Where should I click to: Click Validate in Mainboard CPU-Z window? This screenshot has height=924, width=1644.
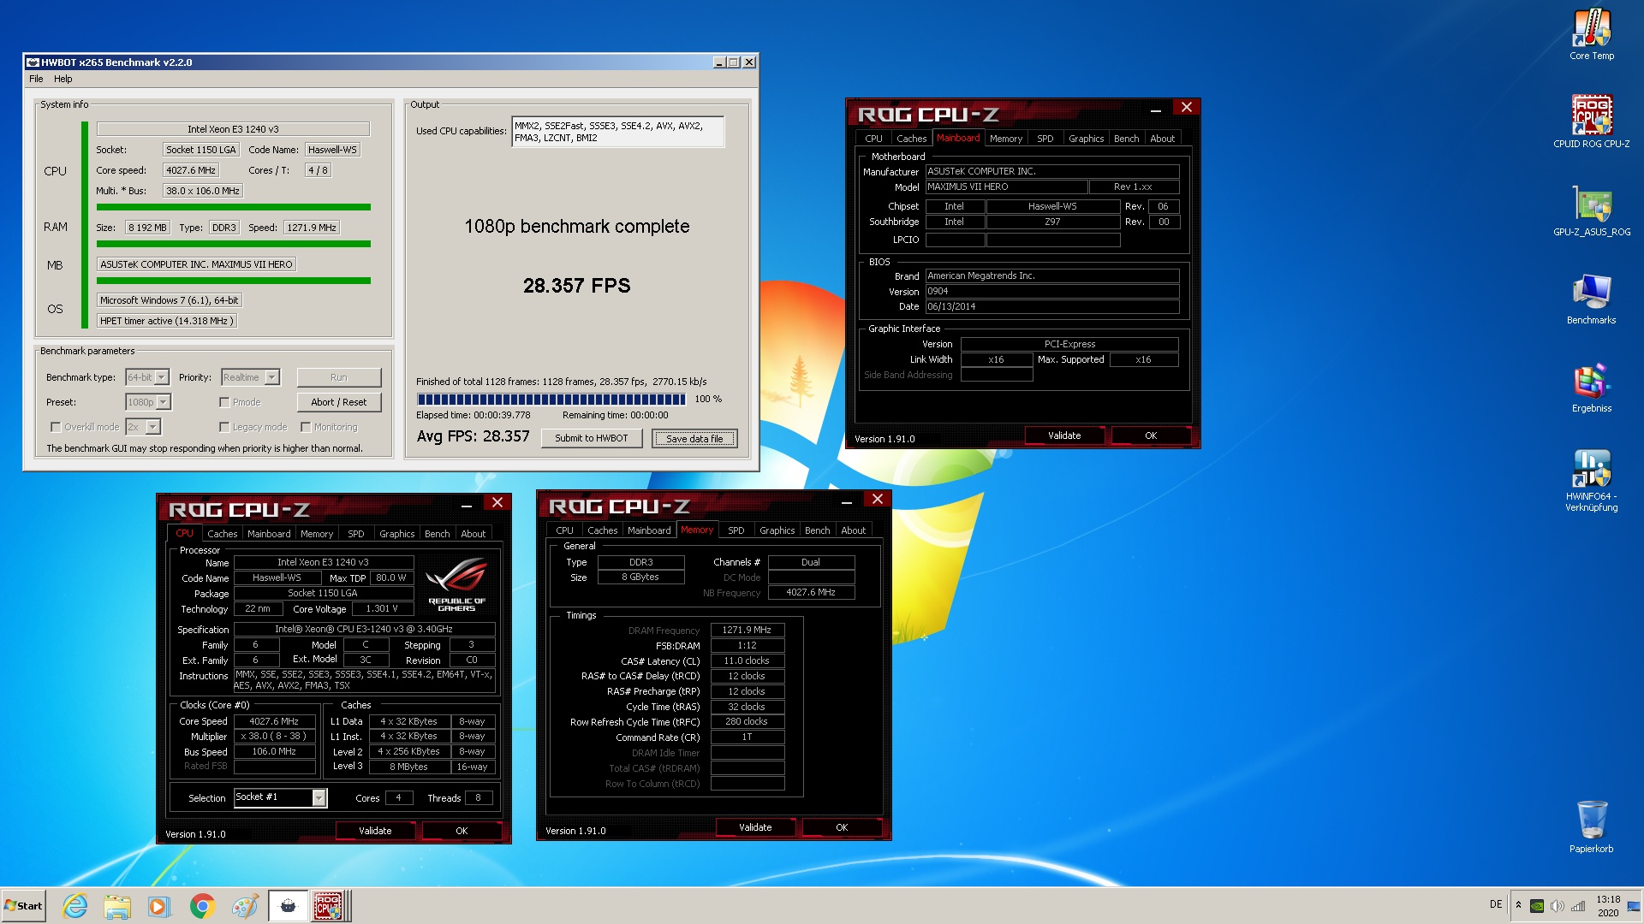[x=1064, y=435]
